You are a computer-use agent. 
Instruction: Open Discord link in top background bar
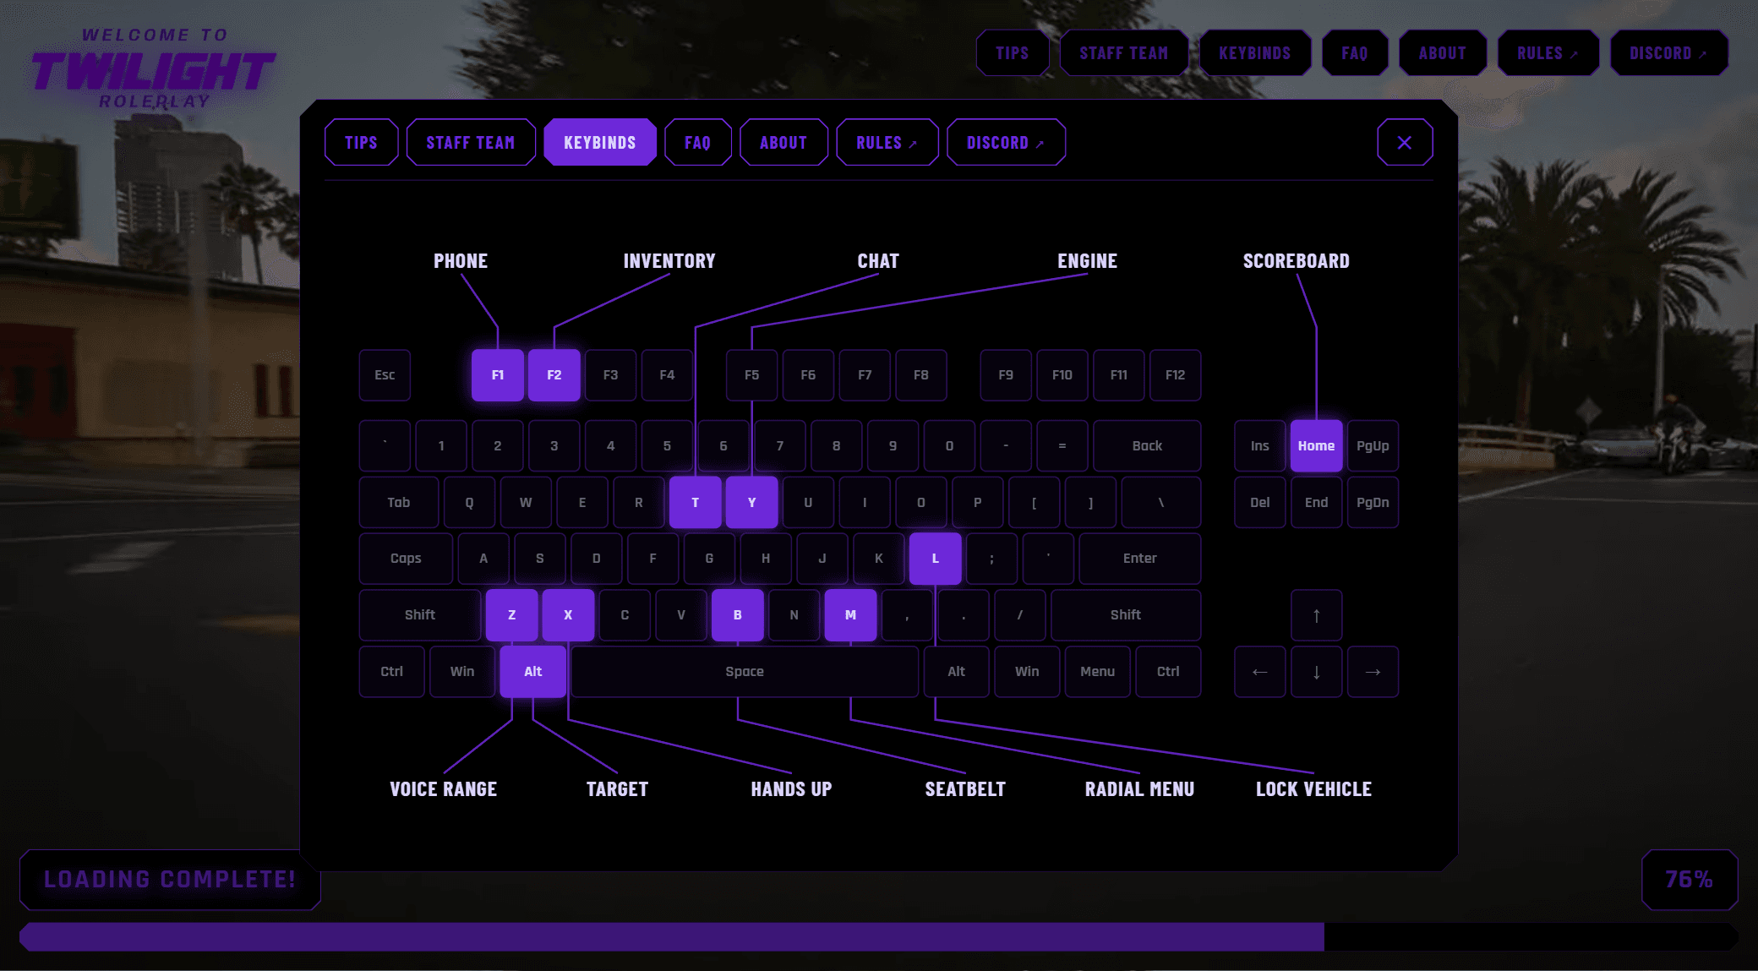[x=1668, y=53]
